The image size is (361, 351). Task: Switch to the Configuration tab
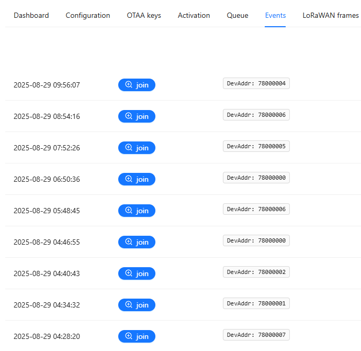point(88,15)
